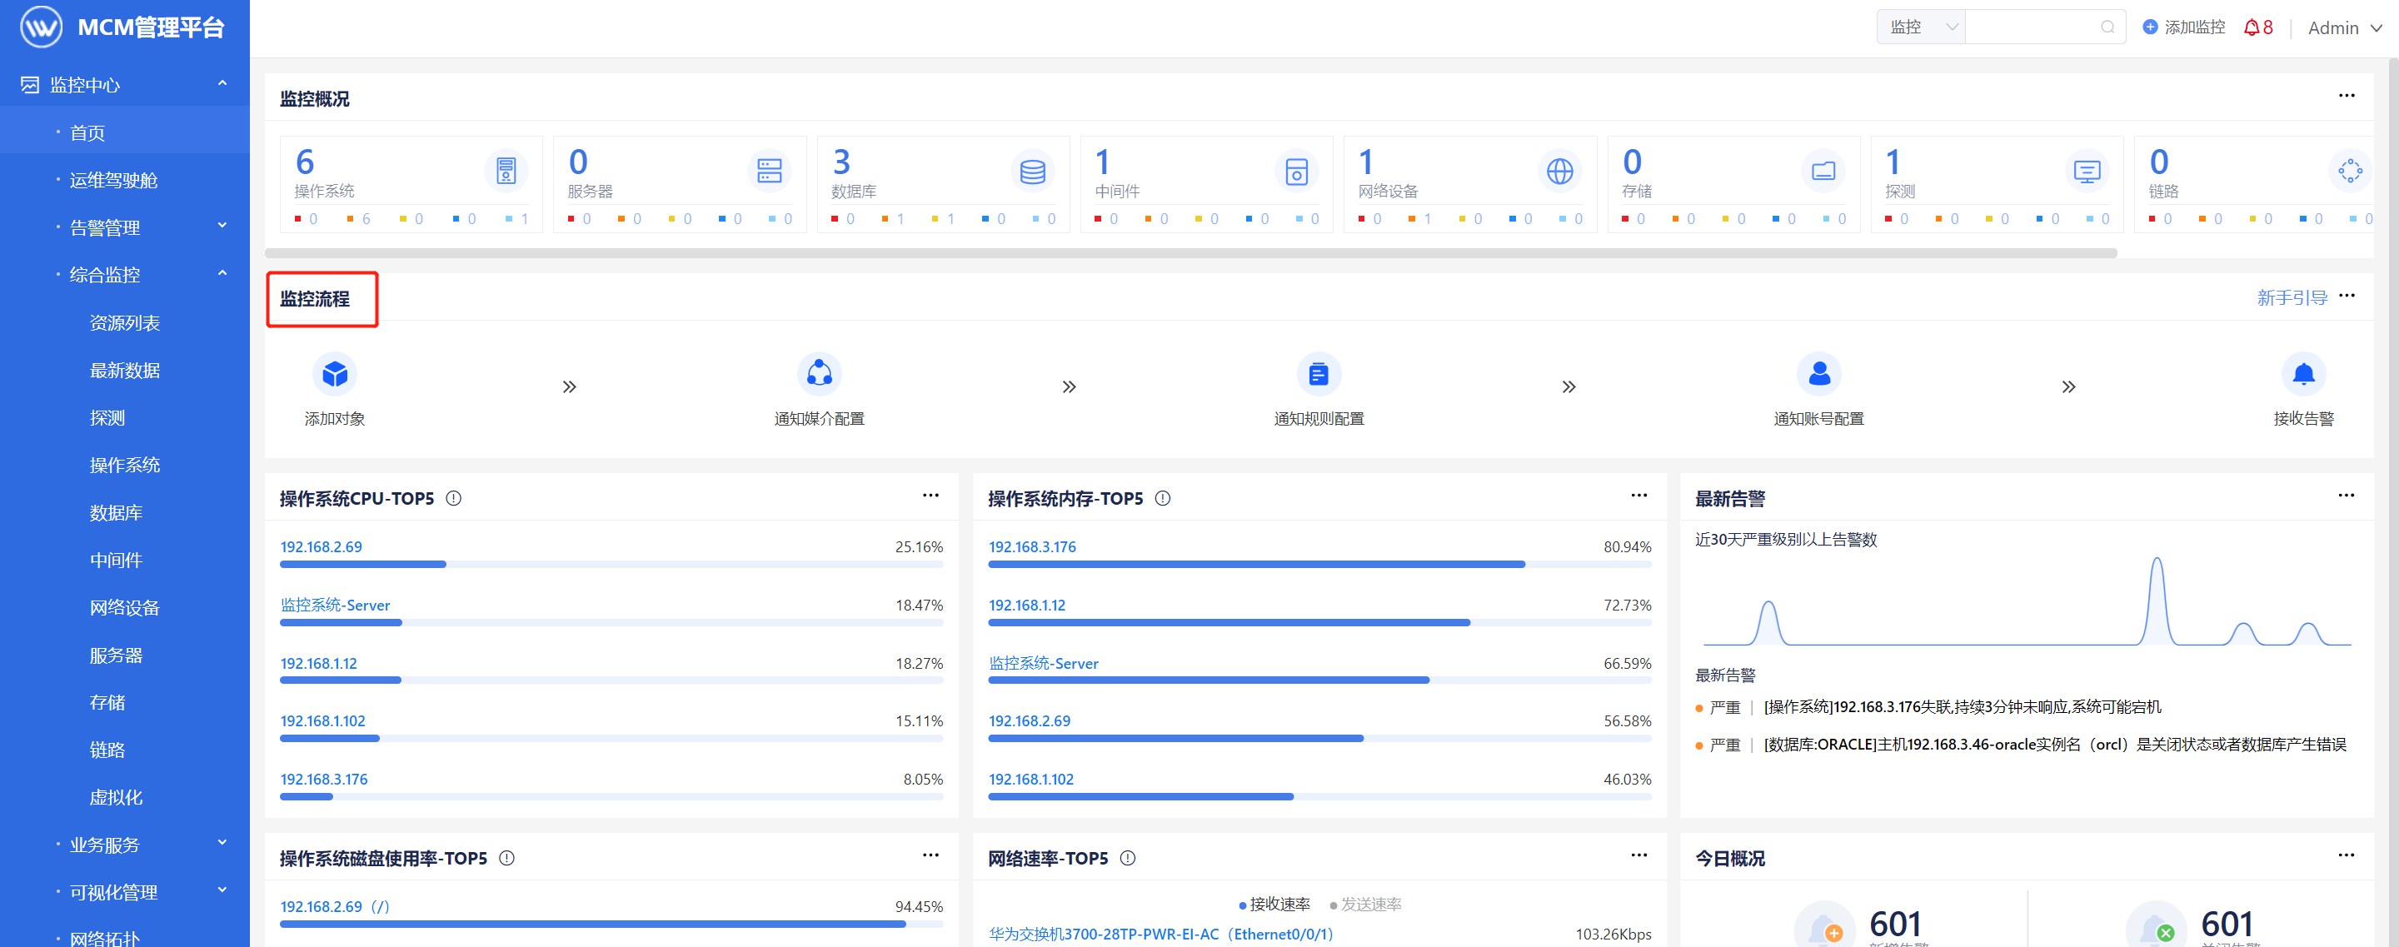Screen dimensions: 2399x947
Task: Click info icon beside 网络速率-TOP5
Action: pyautogui.click(x=1128, y=858)
